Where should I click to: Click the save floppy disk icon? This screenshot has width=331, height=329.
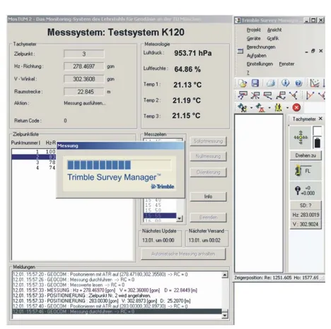[x=255, y=83]
